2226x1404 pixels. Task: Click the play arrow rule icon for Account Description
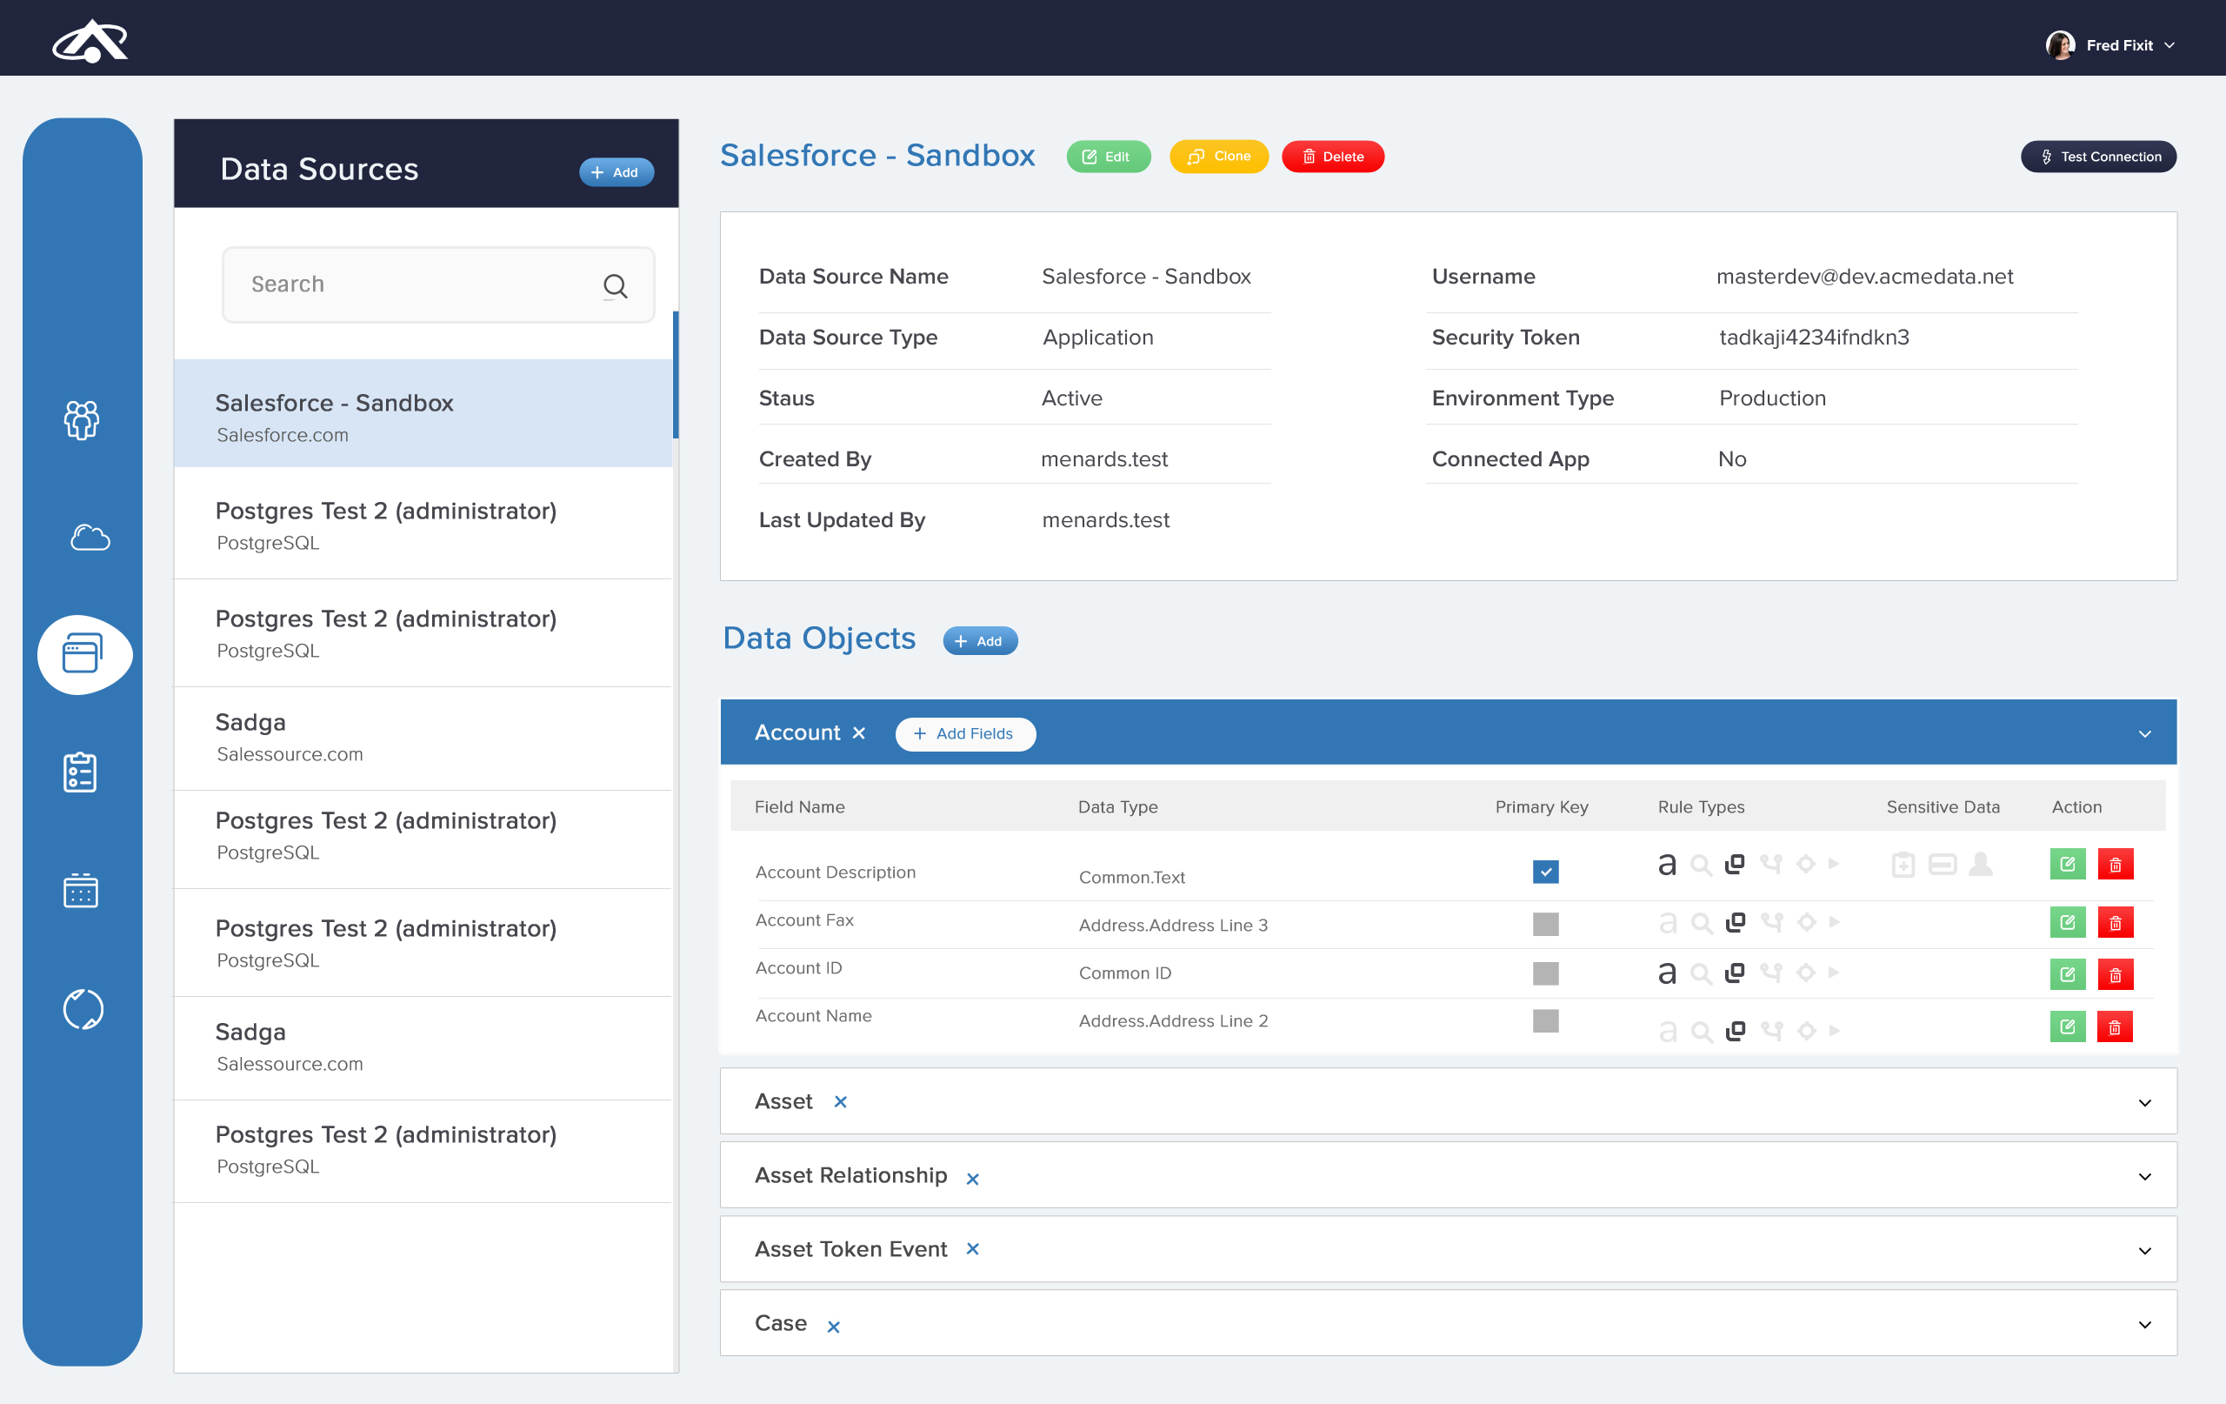(x=1834, y=864)
